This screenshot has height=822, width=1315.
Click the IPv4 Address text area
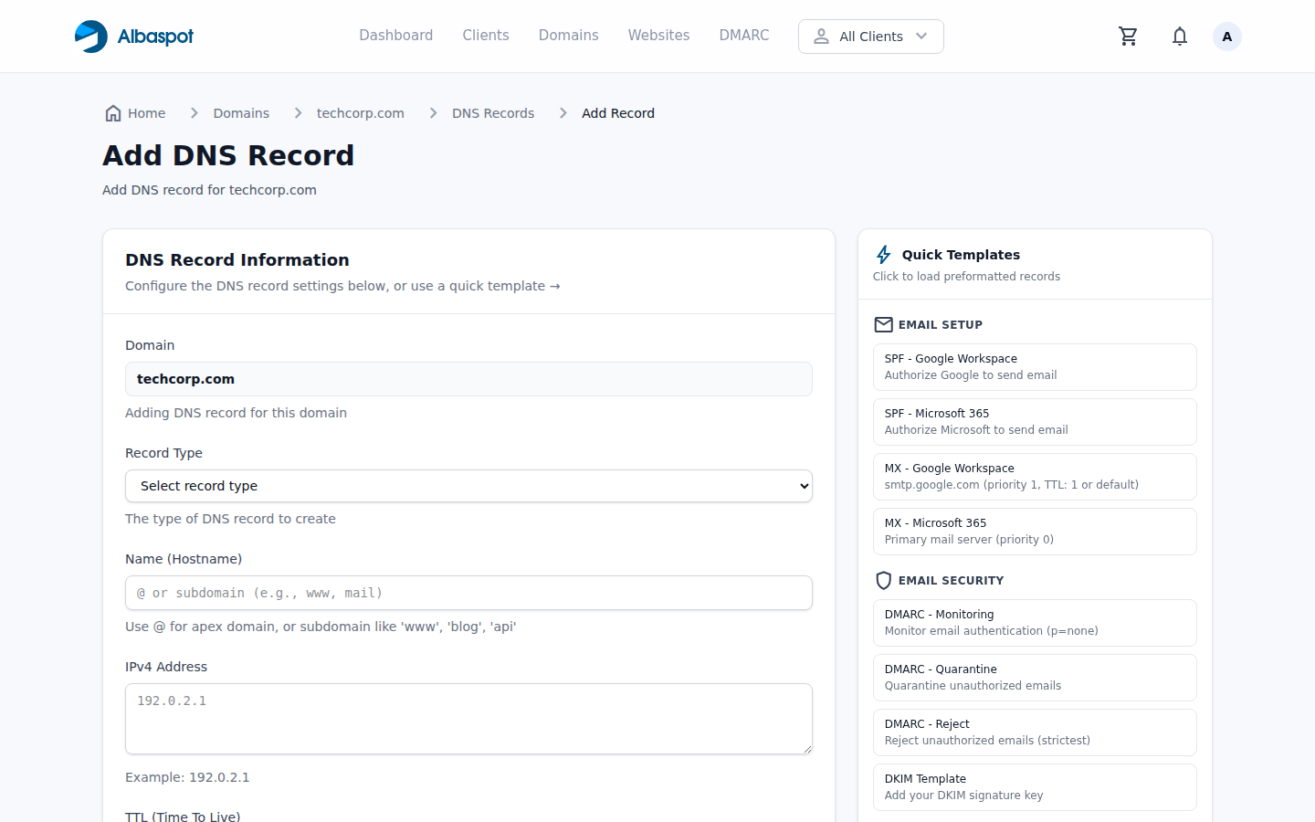coord(468,719)
